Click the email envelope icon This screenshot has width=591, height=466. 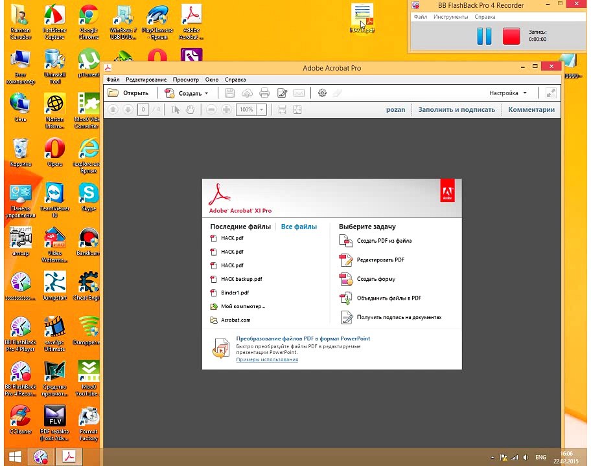point(299,93)
